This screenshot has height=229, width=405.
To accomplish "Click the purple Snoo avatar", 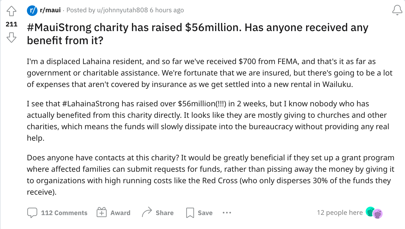I will pos(378,214).
